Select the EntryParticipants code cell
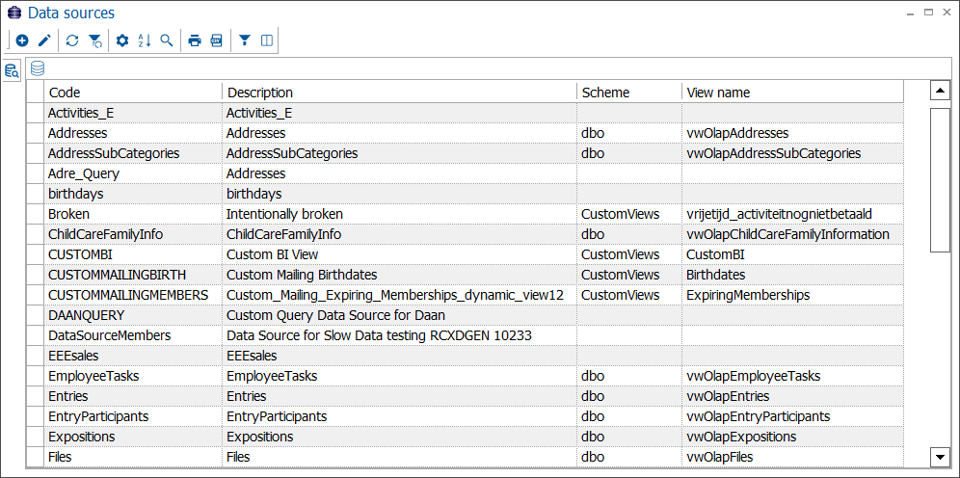Screen dimensions: 960x478 tap(133, 415)
